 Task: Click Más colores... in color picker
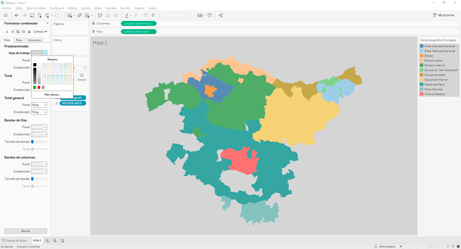click(x=53, y=95)
